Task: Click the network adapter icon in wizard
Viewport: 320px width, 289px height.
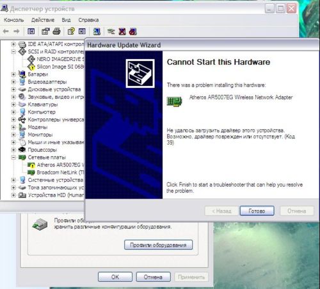Action: 174,102
